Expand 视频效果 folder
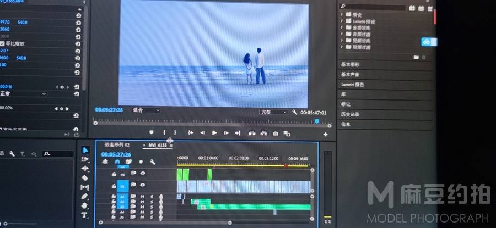The image size is (496, 228). click(342, 40)
